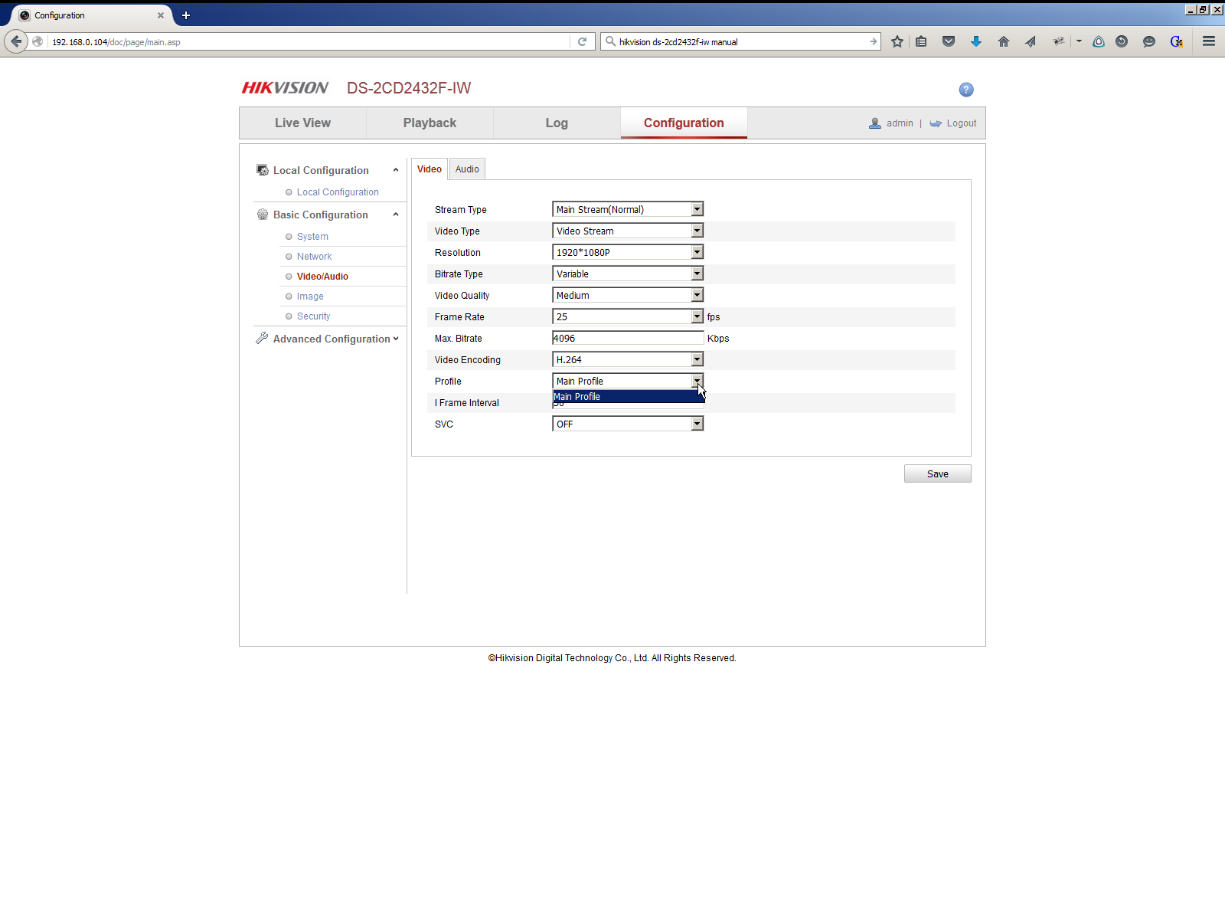1225x901 pixels.
Task: Open the Video Encoding dropdown
Action: 628,359
